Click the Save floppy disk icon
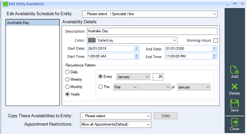 pyautogui.click(x=235, y=103)
